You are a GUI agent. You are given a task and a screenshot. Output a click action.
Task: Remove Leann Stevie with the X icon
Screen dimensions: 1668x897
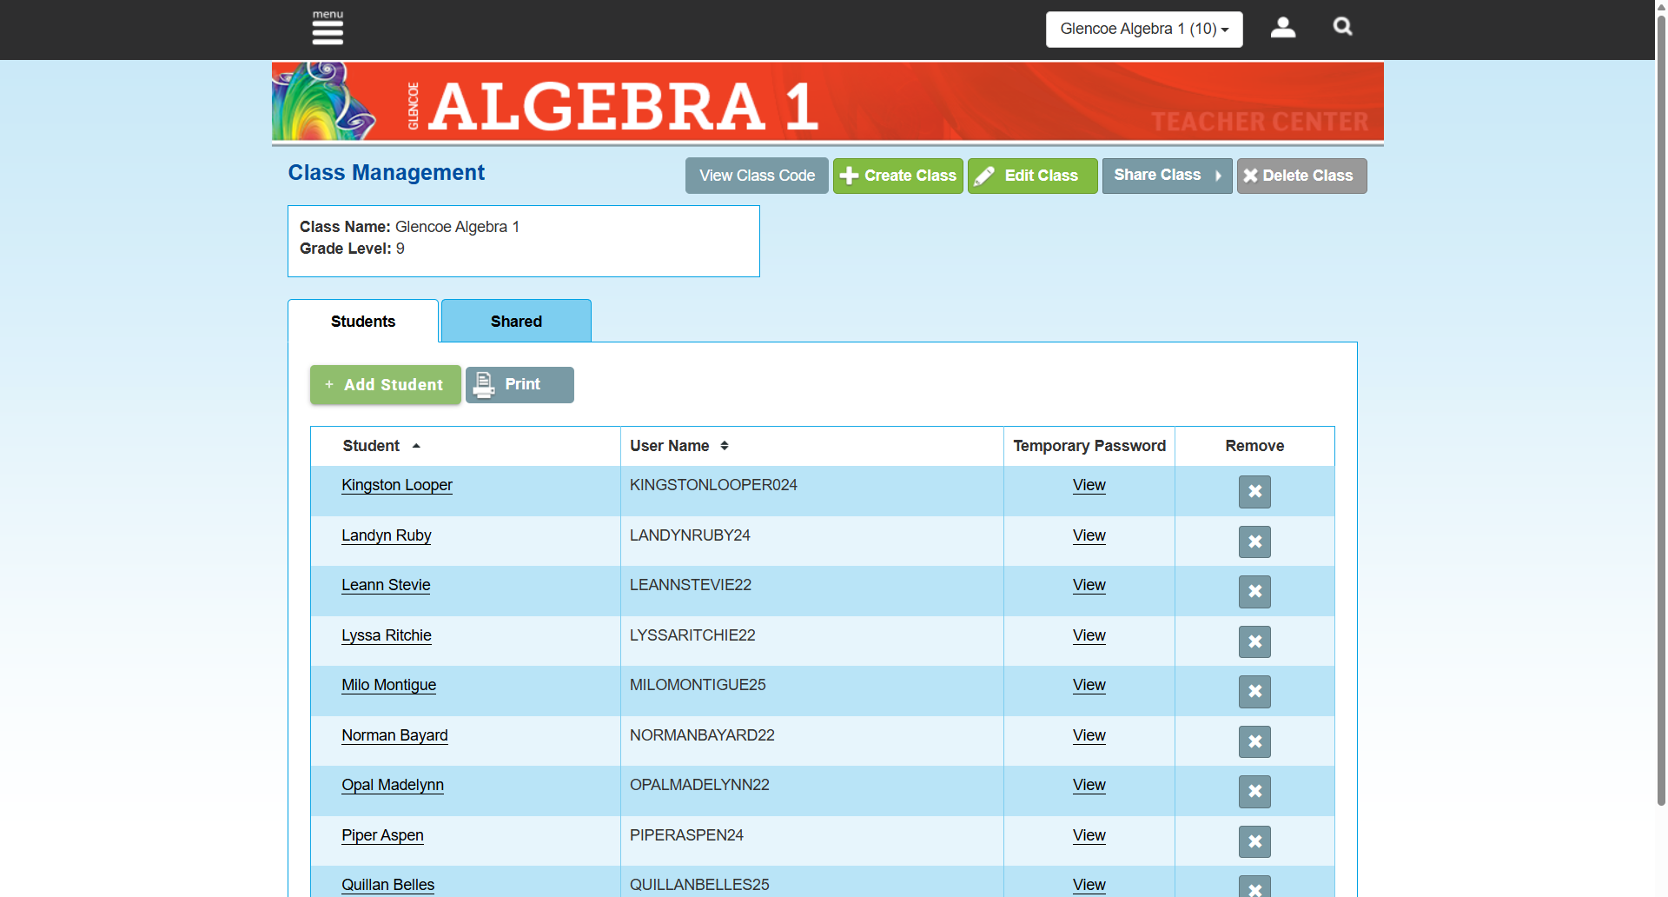click(1254, 592)
